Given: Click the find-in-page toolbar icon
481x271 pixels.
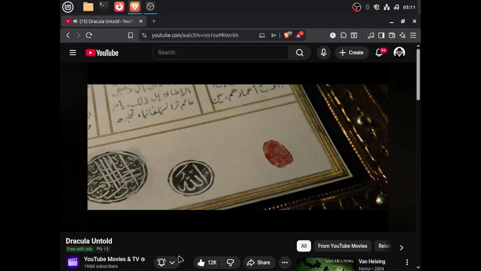Looking at the screenshot, I should (354, 35).
